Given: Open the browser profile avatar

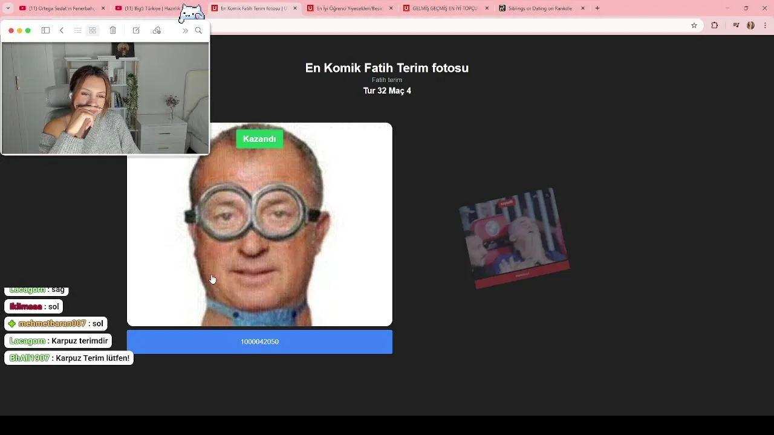Looking at the screenshot, I should (x=751, y=25).
